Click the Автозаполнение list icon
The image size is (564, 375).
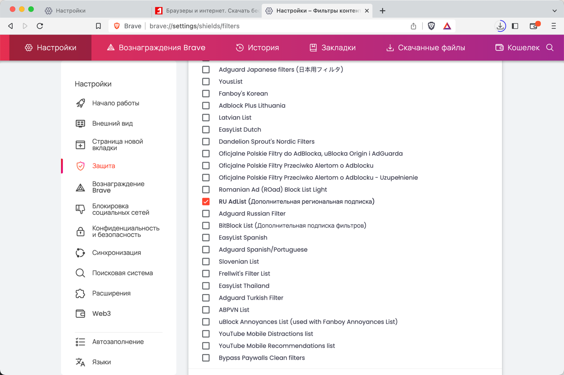(80, 342)
